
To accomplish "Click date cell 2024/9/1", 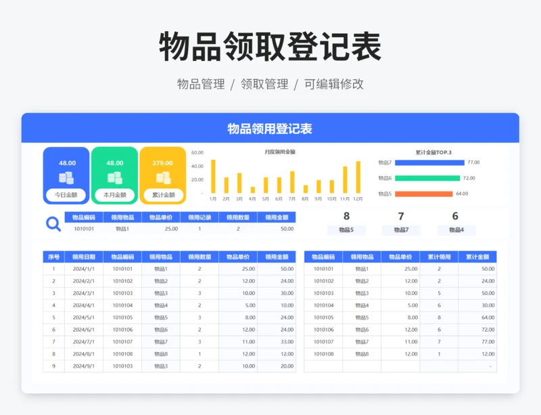I will point(83,366).
